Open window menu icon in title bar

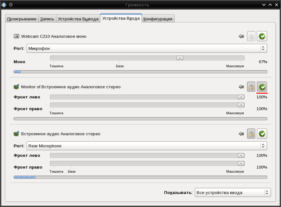(4, 5)
